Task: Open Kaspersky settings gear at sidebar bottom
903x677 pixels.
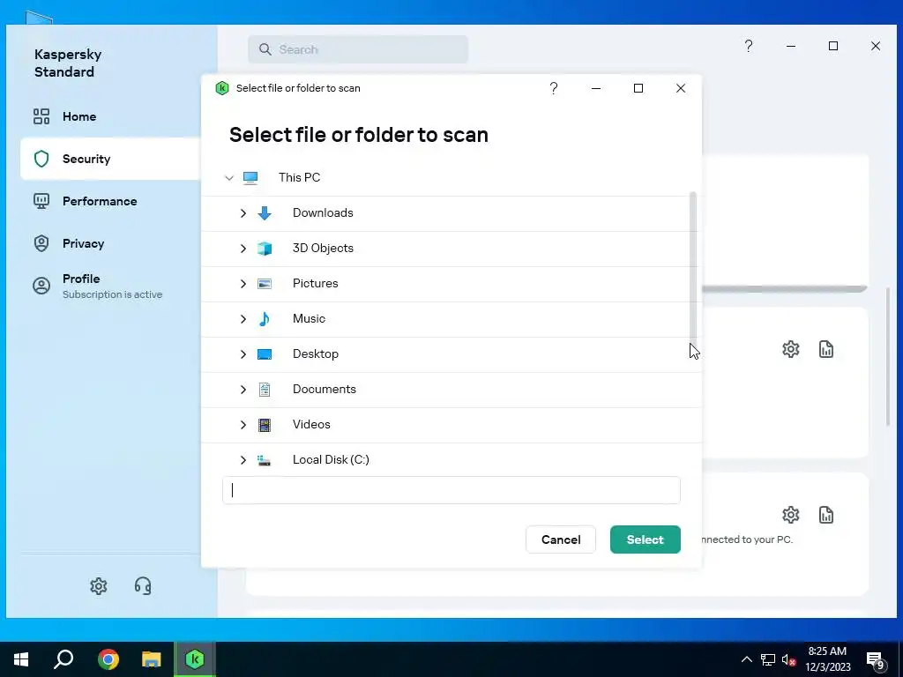Action: coord(99,586)
